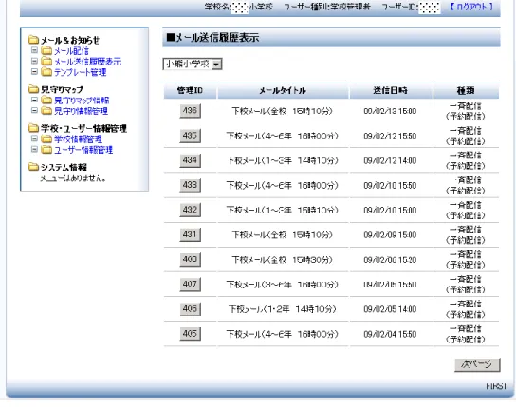Viewport: 516px width, 407px height.
Task: Open mail record ID 431
Action: coord(191,234)
